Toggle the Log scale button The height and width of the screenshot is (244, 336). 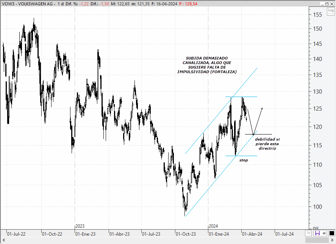click(331, 11)
